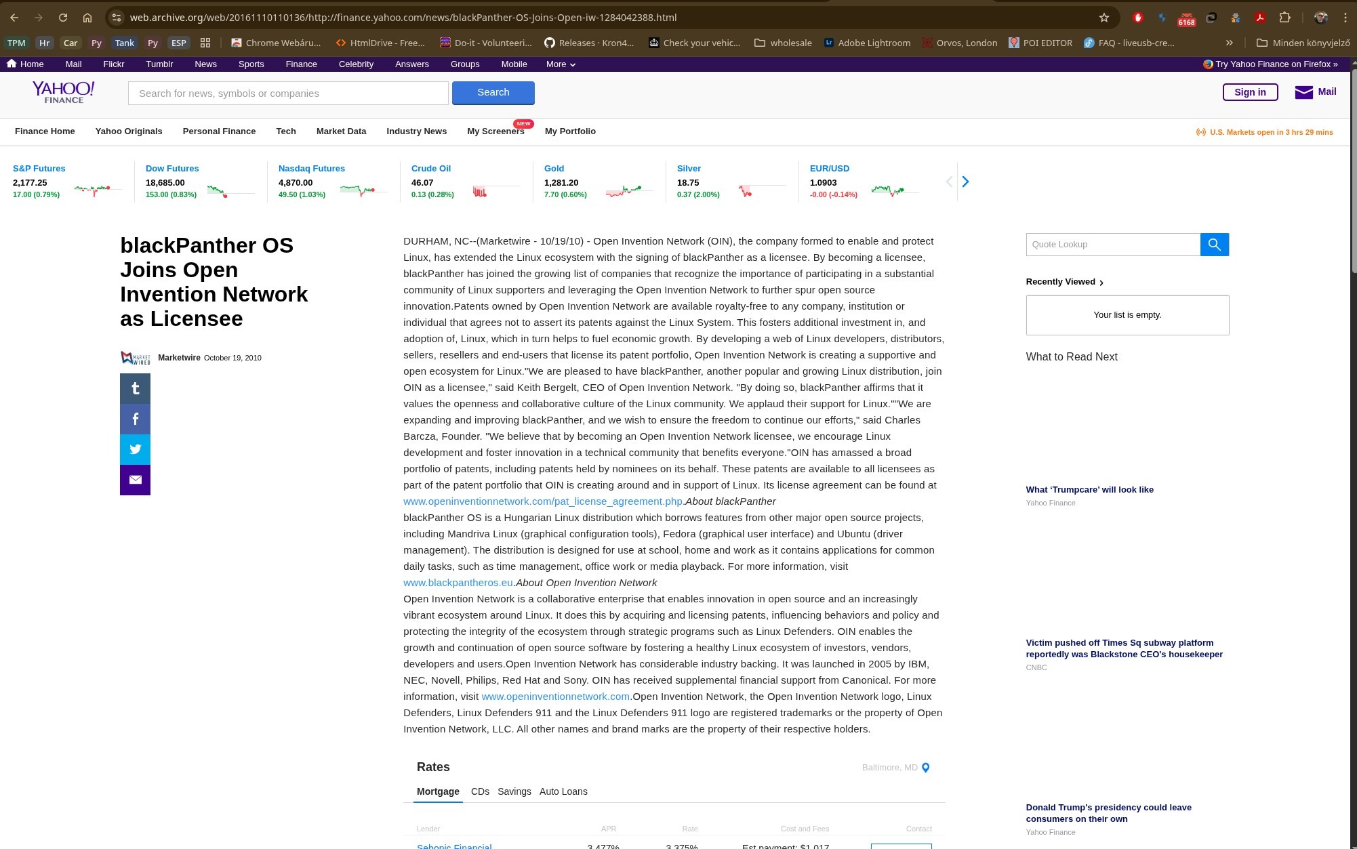Screen dimensions: 1357x849
Task: Open Yahoo Mail envelope icon in header
Action: pyautogui.click(x=1304, y=92)
